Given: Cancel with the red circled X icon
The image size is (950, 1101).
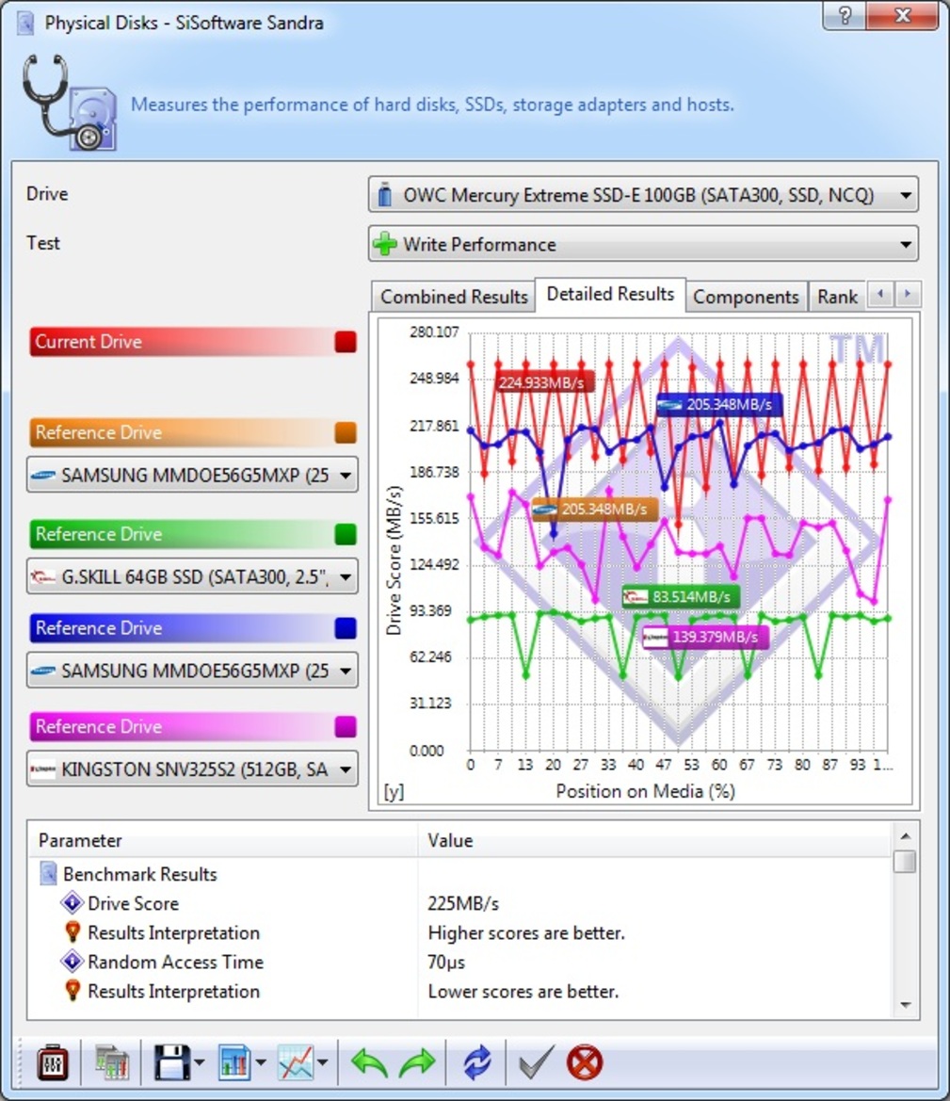Looking at the screenshot, I should 584,1062.
